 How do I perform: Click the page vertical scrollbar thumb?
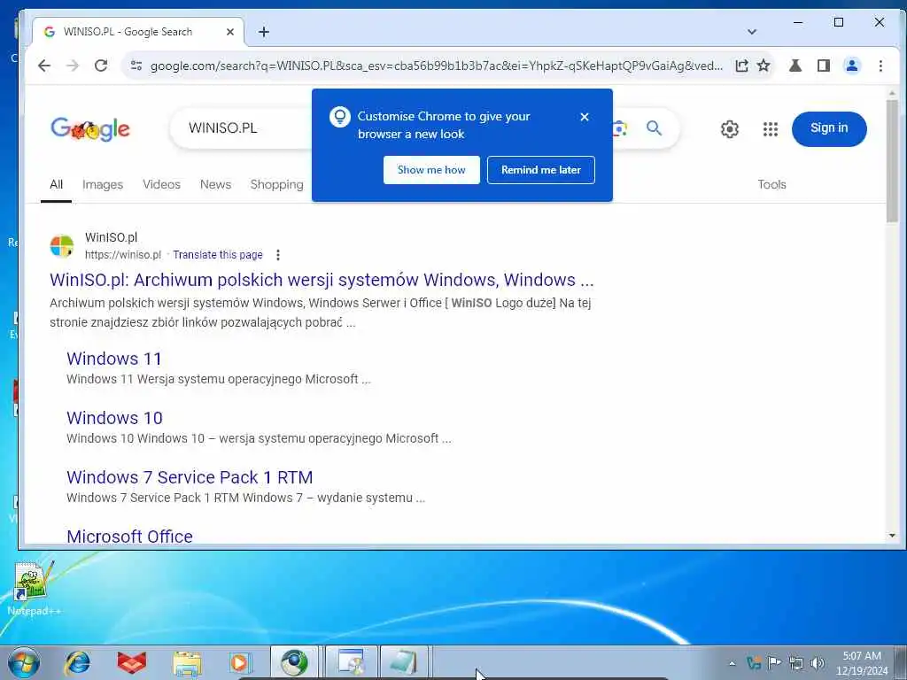(x=892, y=161)
